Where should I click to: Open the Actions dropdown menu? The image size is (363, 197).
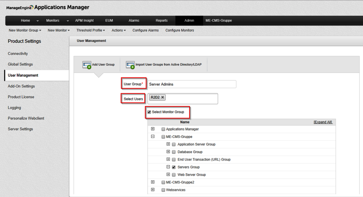pyautogui.click(x=119, y=30)
